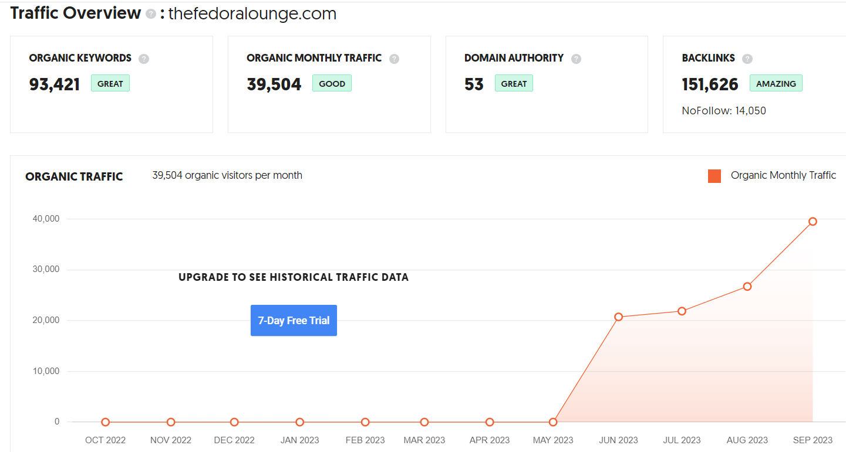Select the SEP 2023 data point
Viewport: 846px width, 452px height.
point(813,222)
